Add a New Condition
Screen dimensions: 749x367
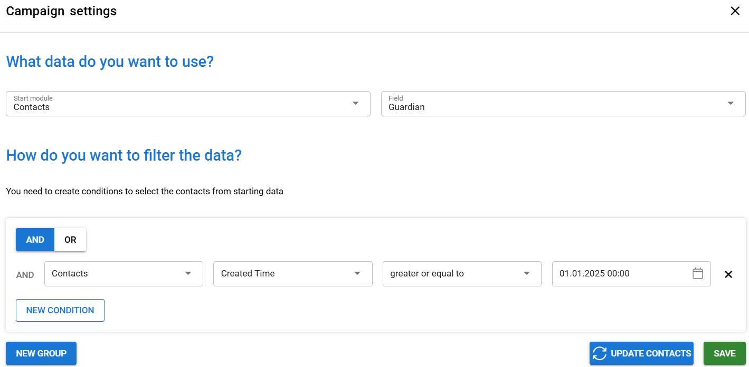(x=60, y=310)
